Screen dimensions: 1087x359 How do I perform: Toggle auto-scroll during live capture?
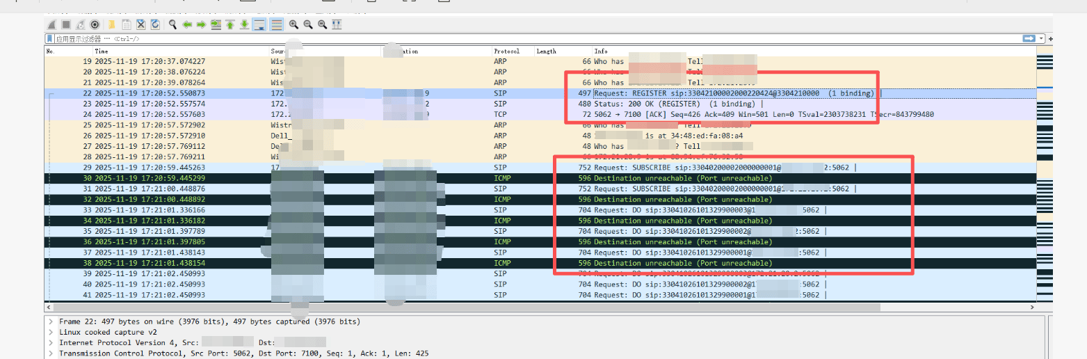click(x=259, y=24)
